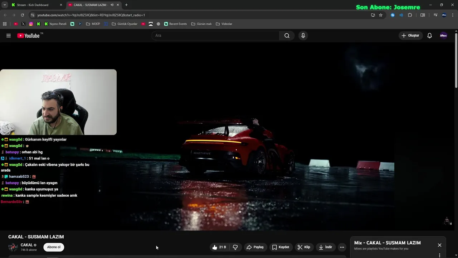
Task: Open the Recent Events bookmark
Action: tap(175, 24)
